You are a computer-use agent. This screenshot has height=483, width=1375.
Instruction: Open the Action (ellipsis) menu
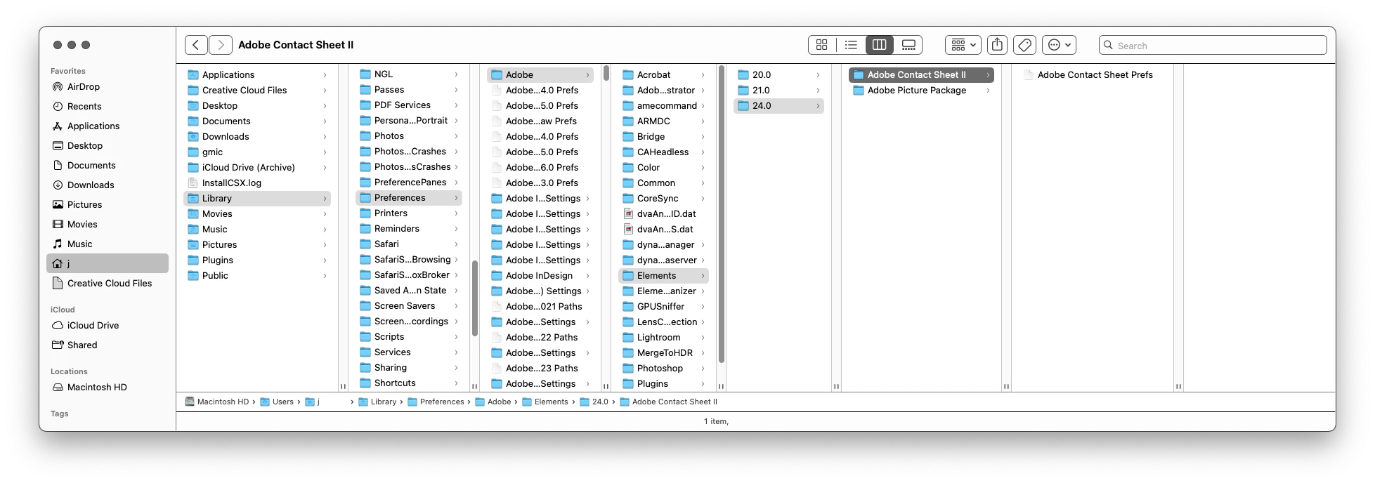[x=1060, y=45]
